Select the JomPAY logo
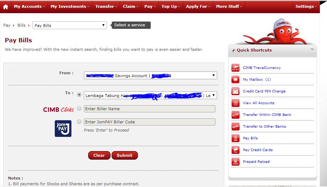The image size is (327, 187). pos(63,128)
